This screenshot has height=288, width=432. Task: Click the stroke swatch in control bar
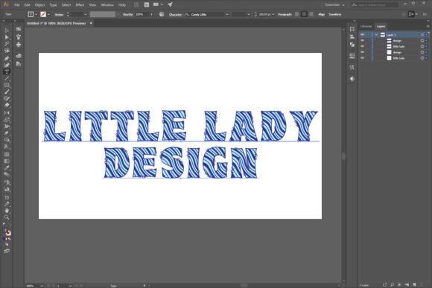43,14
